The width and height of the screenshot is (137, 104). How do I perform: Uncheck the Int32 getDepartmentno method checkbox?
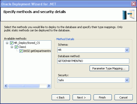point(21,51)
